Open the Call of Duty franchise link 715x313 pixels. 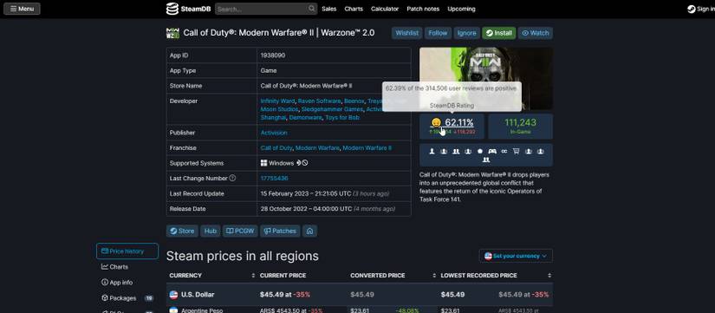(x=276, y=148)
